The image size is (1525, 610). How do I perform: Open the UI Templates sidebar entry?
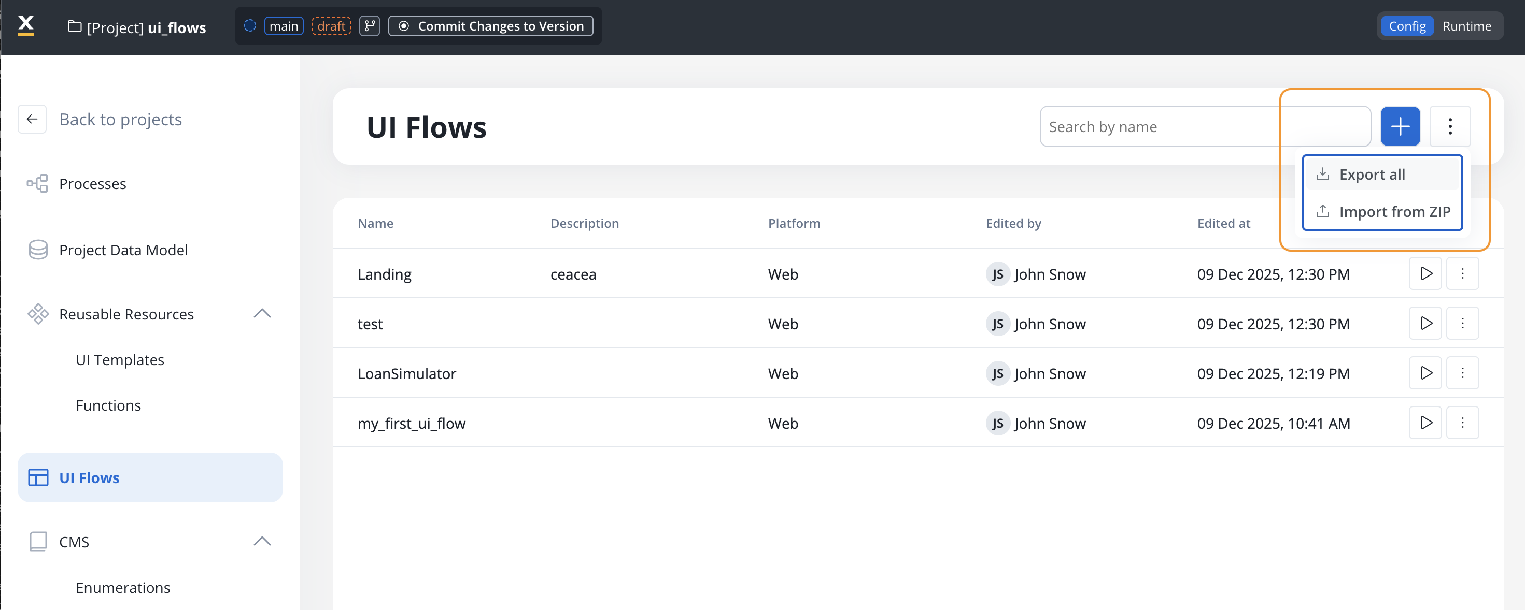(x=120, y=360)
